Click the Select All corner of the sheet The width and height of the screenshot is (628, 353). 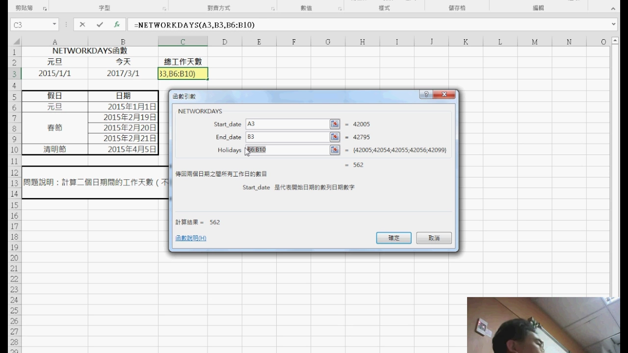click(16, 42)
